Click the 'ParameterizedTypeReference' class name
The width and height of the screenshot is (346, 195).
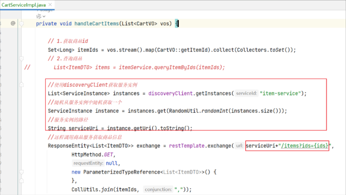[x=122, y=172]
